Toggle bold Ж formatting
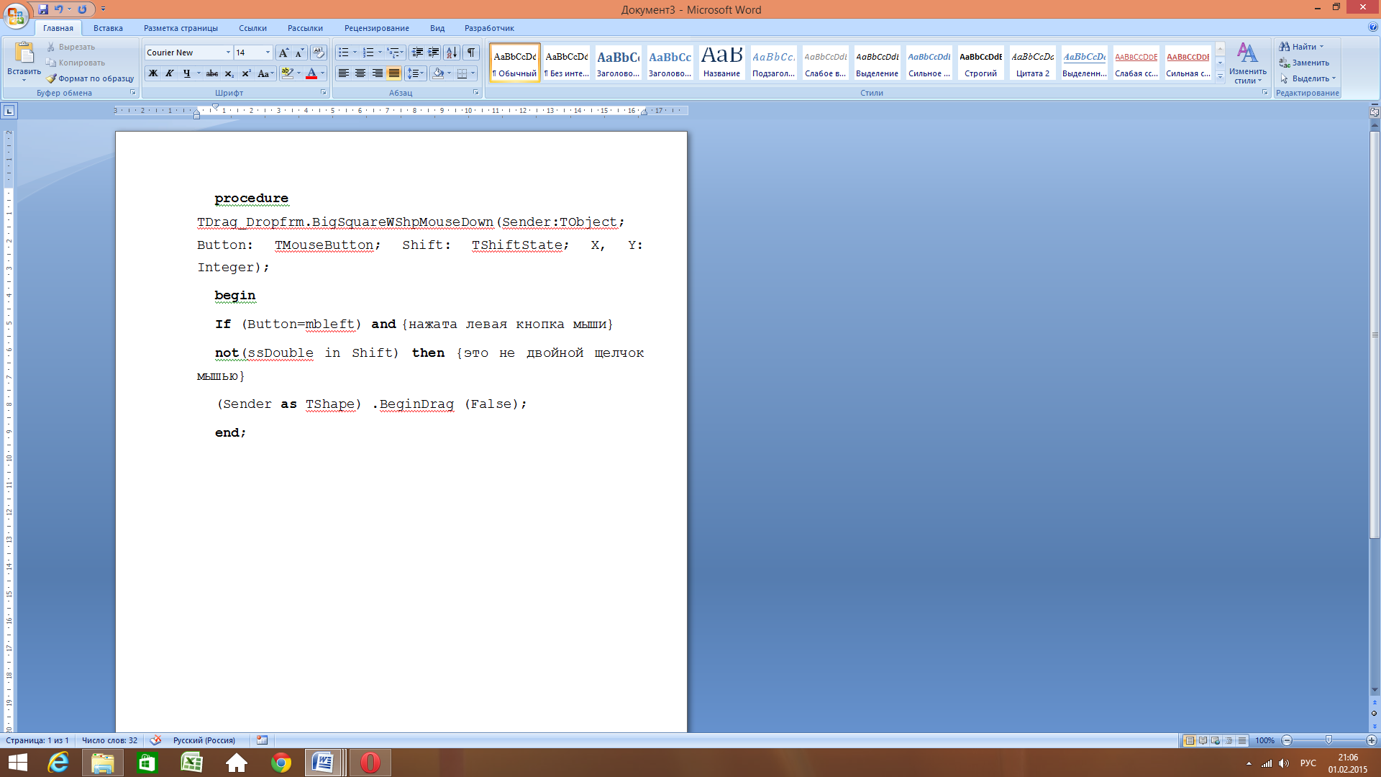The height and width of the screenshot is (777, 1381). pyautogui.click(x=153, y=73)
